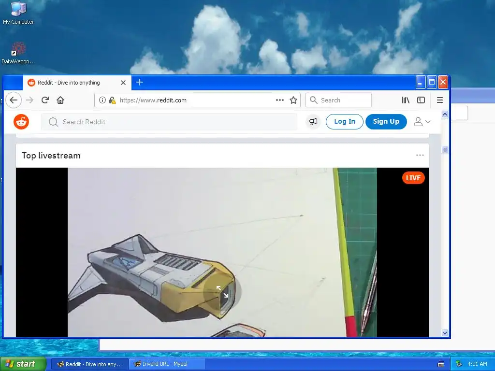Open page actions three-dot menu
495x371 pixels.
tap(280, 100)
